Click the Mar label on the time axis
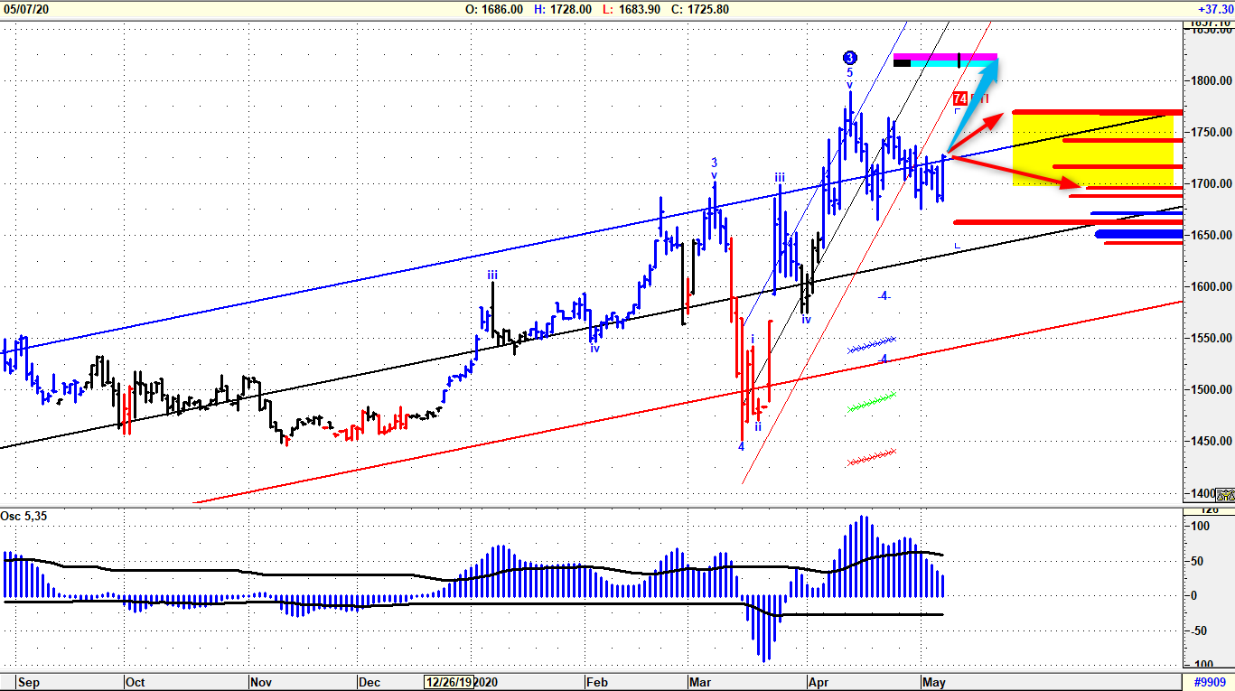This screenshot has height=691, width=1235. [699, 682]
